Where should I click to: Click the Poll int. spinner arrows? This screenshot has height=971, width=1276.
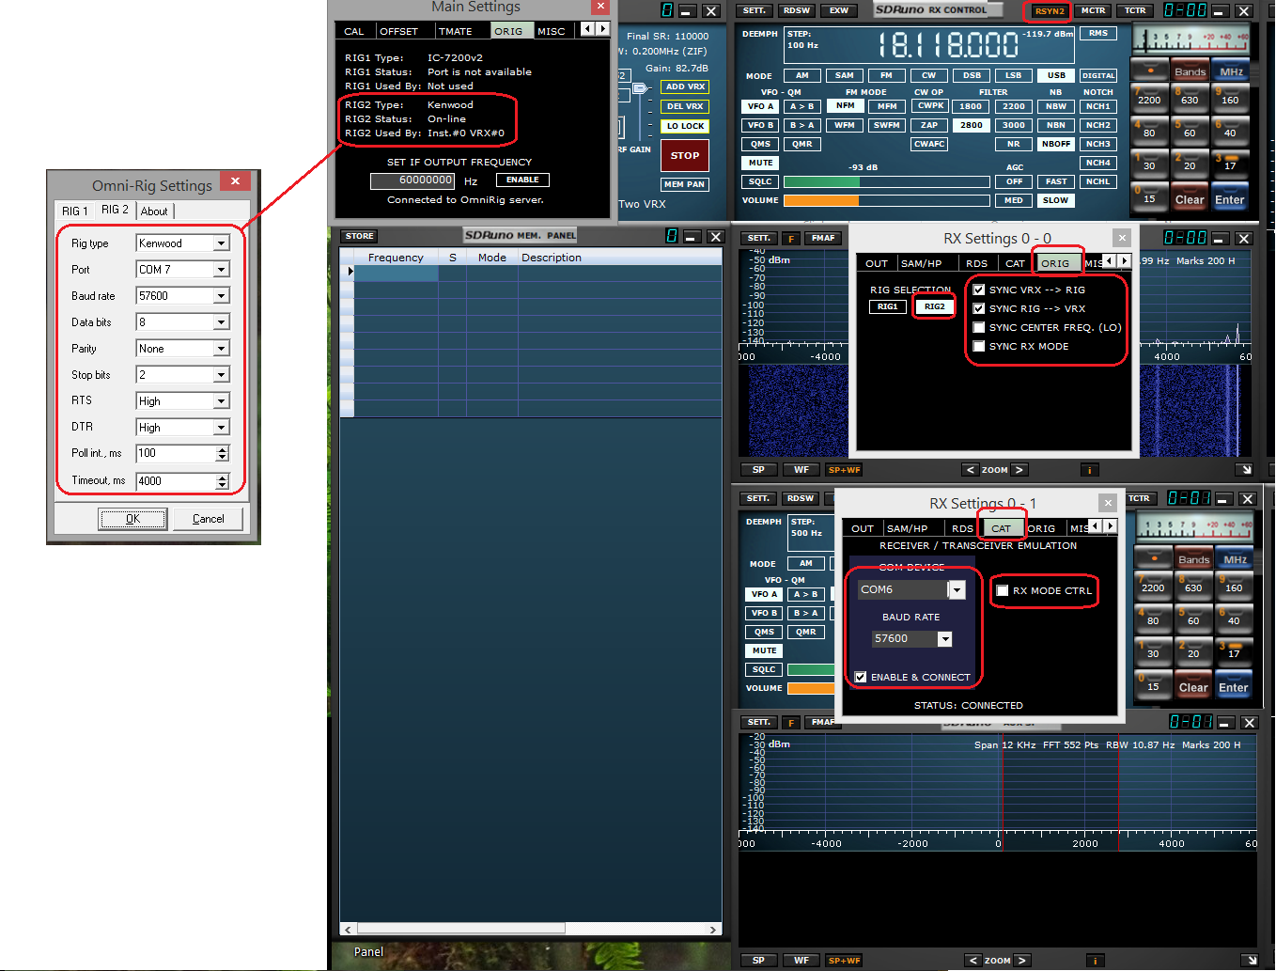click(223, 453)
